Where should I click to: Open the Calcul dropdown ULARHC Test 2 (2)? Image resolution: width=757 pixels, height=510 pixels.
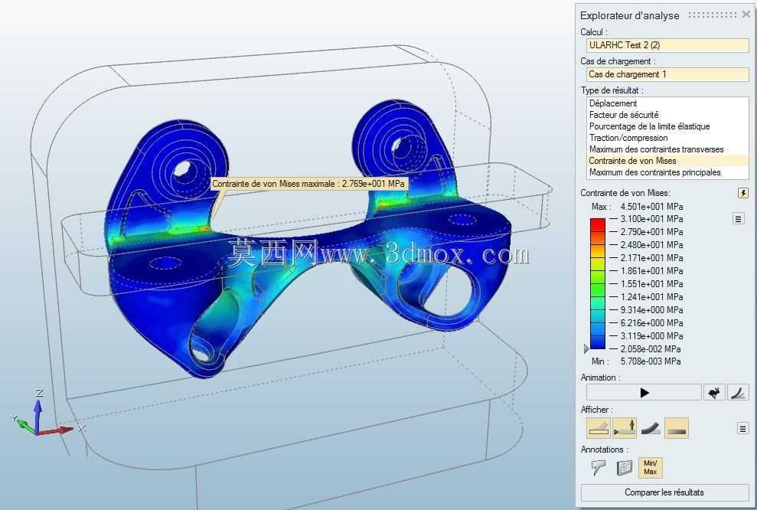tap(667, 45)
